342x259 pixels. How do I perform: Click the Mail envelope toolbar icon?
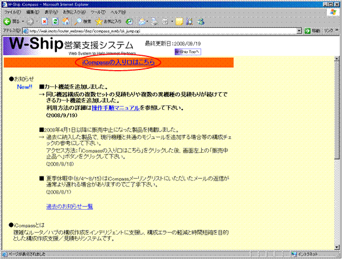(142, 21)
